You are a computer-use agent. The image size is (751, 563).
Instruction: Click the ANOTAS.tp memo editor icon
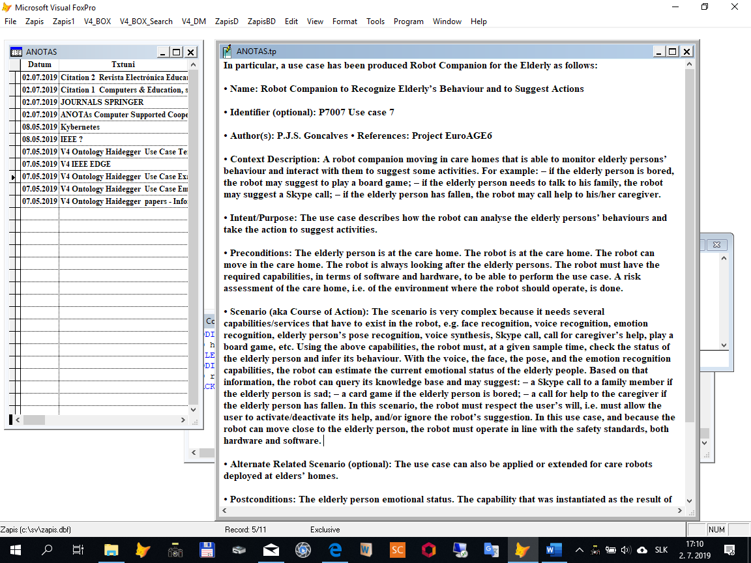click(227, 51)
